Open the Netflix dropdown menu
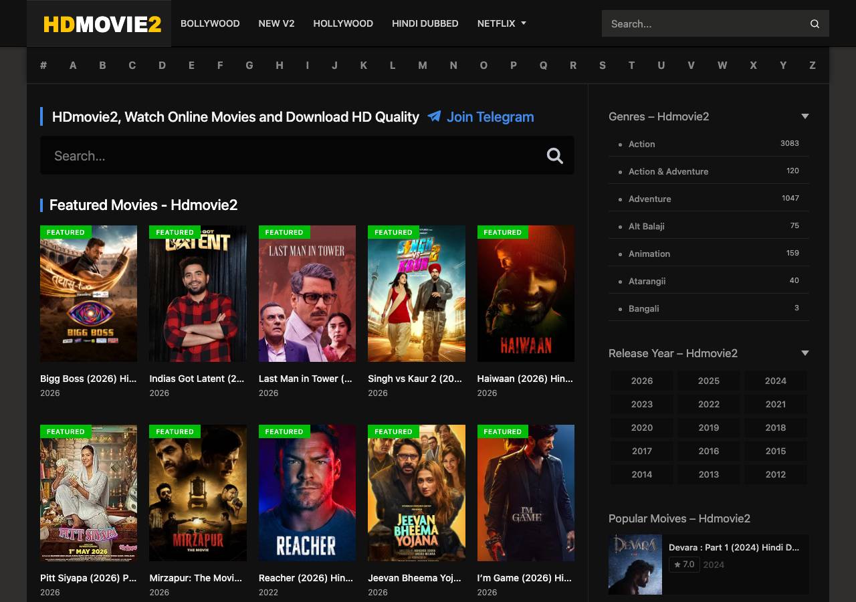The height and width of the screenshot is (602, 856). [x=502, y=23]
